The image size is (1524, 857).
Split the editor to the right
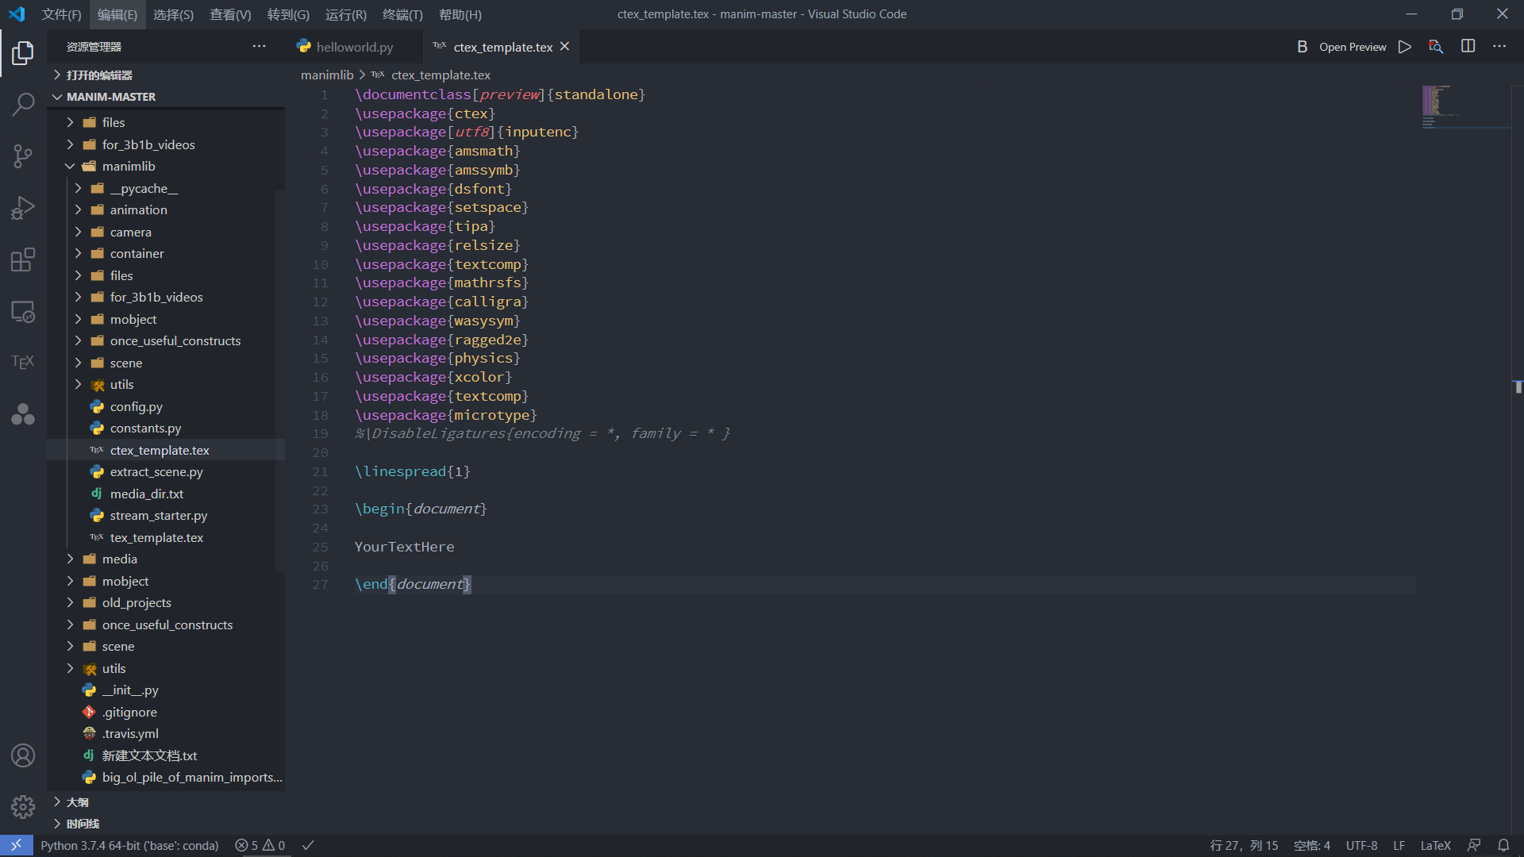(1468, 47)
